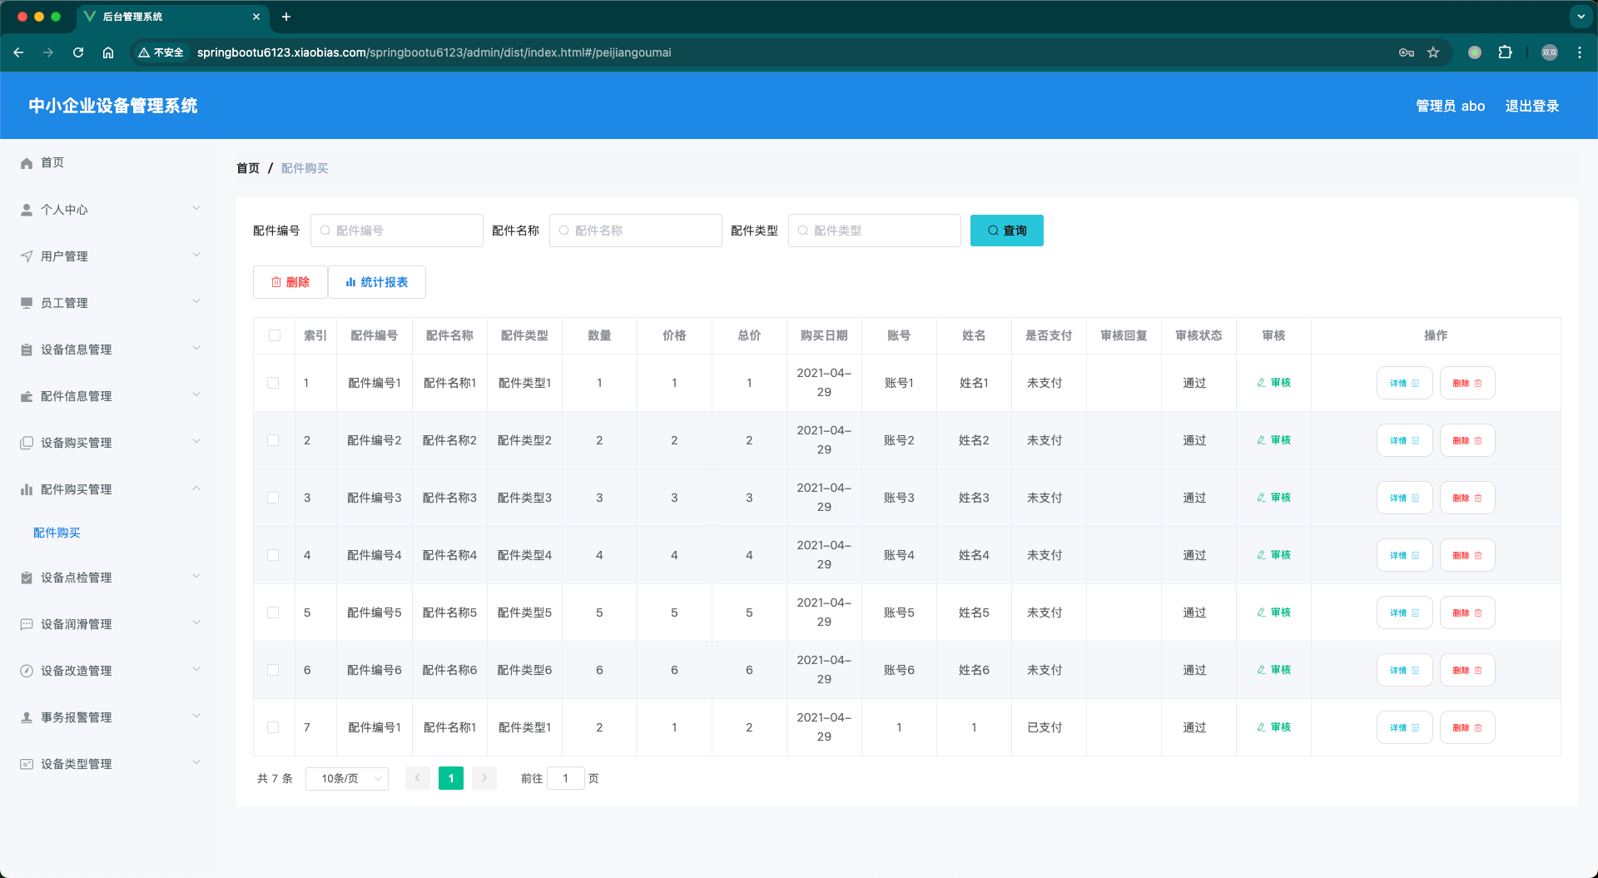The width and height of the screenshot is (1598, 878).
Task: Click 详情 for row 配件编号3
Action: [1404, 498]
